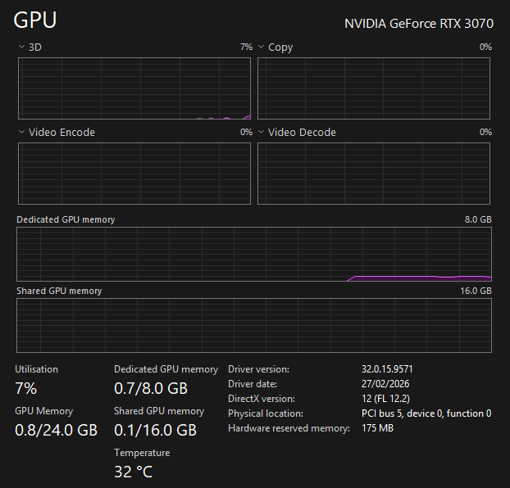Click the 7% Utilisation value
510x488 pixels.
coord(26,388)
